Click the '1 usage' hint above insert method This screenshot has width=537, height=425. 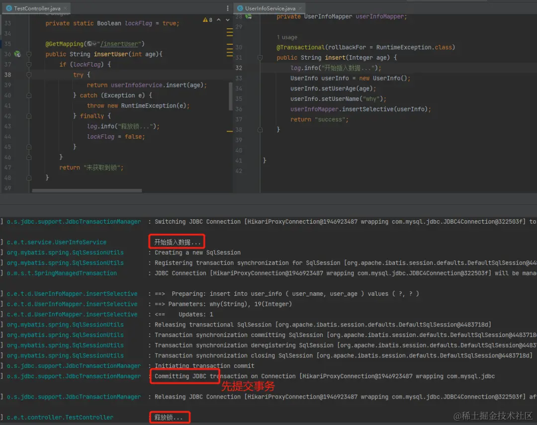coord(287,37)
